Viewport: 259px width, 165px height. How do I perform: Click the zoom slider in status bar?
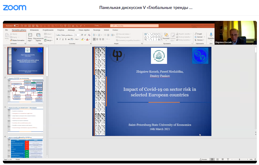pos(239,159)
